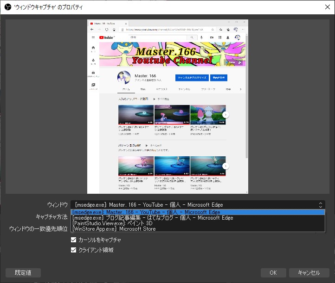The image size is (335, 283).
Task: Click the Edge settings ellipsis icon in the preview
Action: [x=243, y=30]
